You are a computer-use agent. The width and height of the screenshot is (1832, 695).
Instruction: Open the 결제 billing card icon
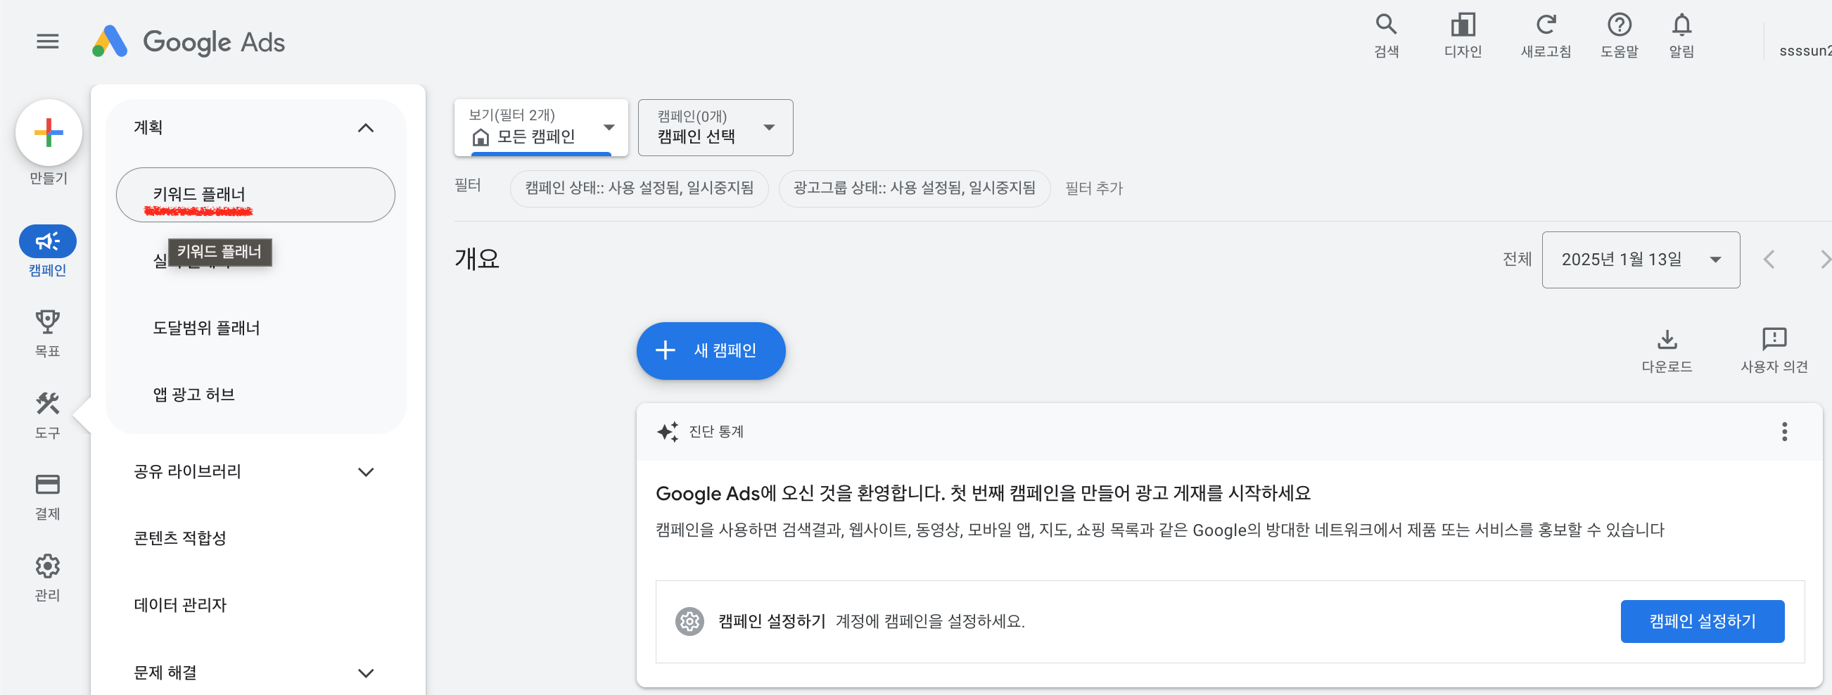coord(48,485)
